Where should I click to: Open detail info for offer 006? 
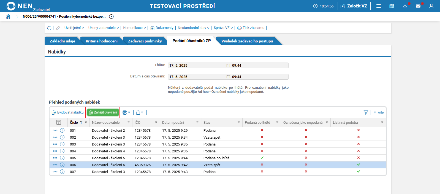pos(62,165)
